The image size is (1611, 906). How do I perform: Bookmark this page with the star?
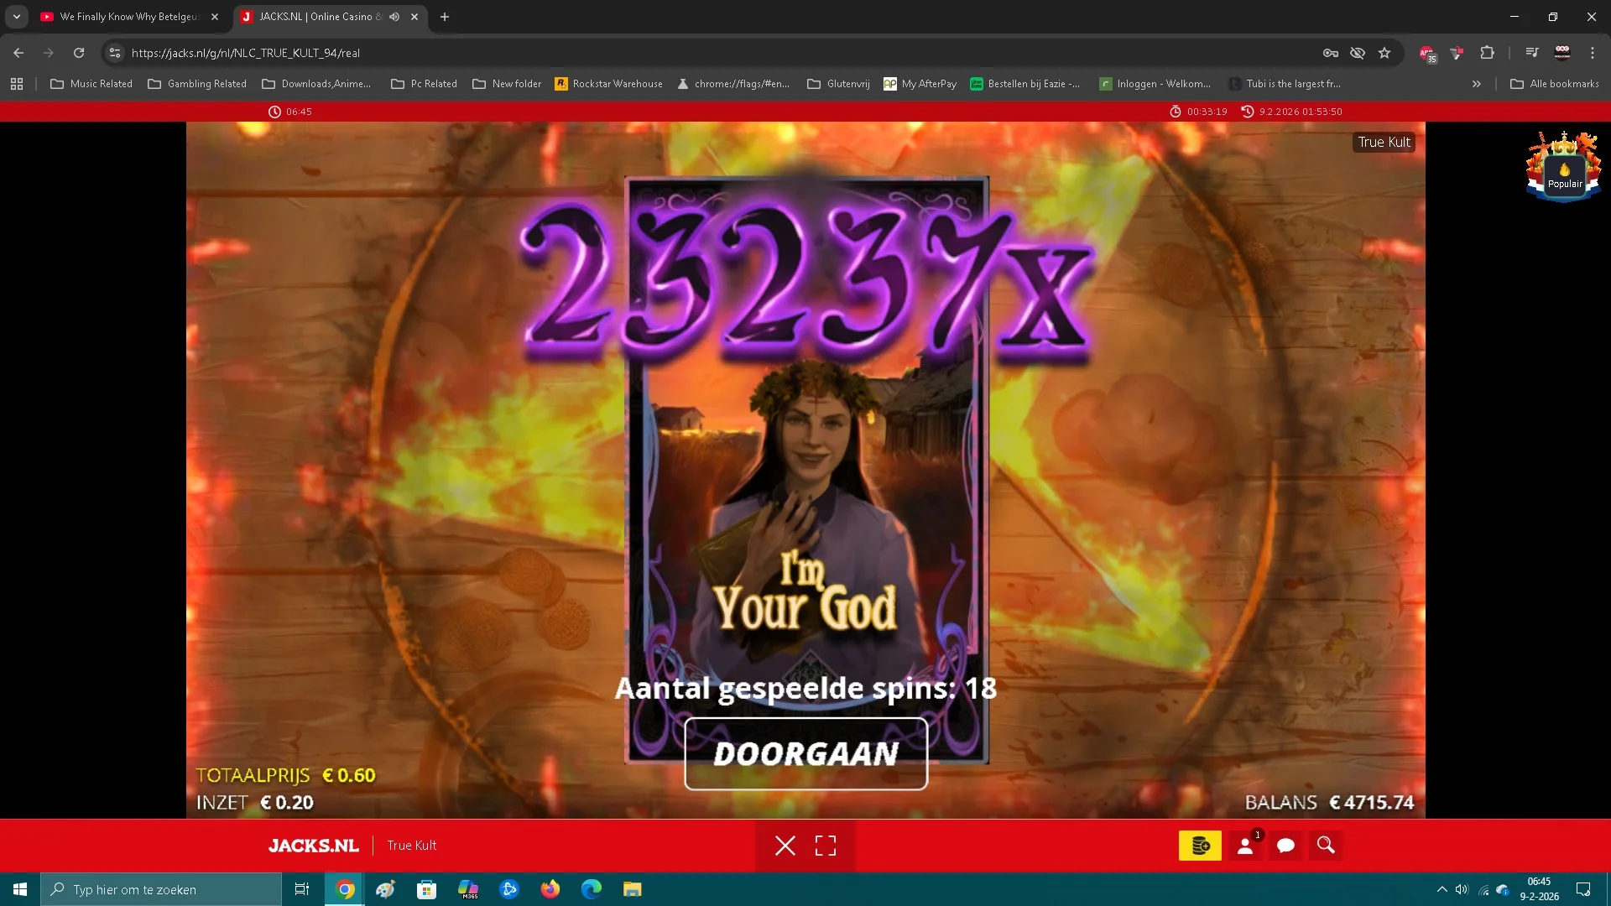coord(1384,53)
